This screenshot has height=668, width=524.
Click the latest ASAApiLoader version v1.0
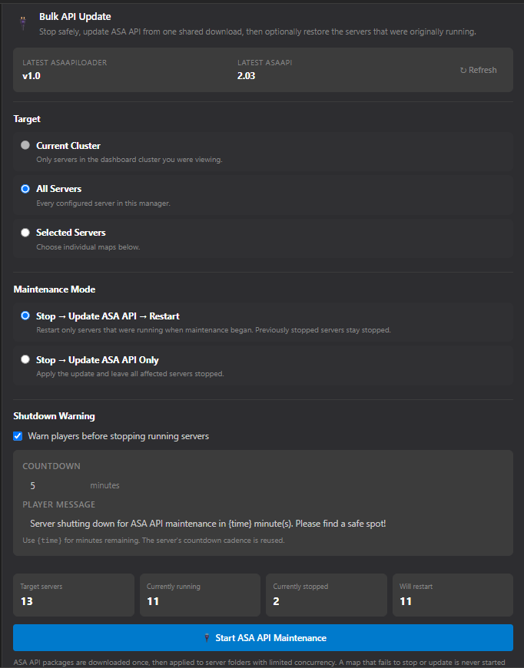(32, 76)
